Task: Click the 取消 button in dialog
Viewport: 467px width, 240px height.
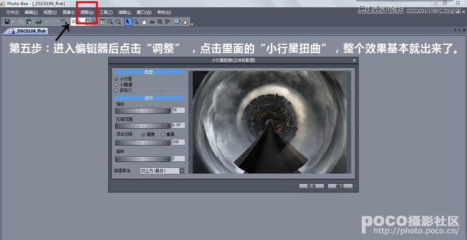Action: [x=311, y=186]
